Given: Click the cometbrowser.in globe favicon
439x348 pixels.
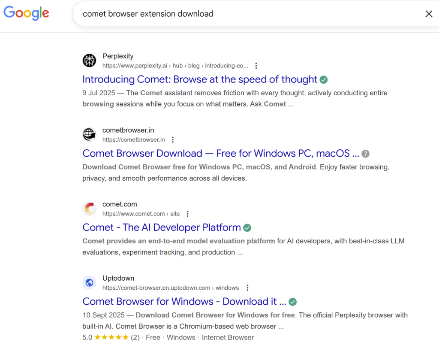Looking at the screenshot, I should coord(89,135).
